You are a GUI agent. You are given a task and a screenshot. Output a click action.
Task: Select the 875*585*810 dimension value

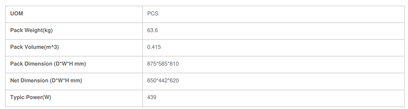pos(163,64)
